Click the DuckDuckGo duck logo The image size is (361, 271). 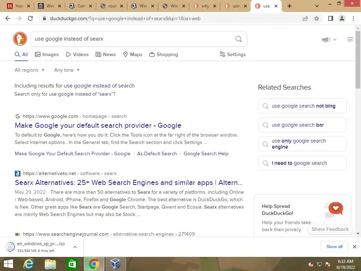(x=20, y=39)
